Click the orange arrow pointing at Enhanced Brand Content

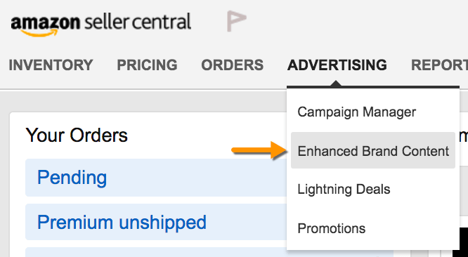coord(259,150)
